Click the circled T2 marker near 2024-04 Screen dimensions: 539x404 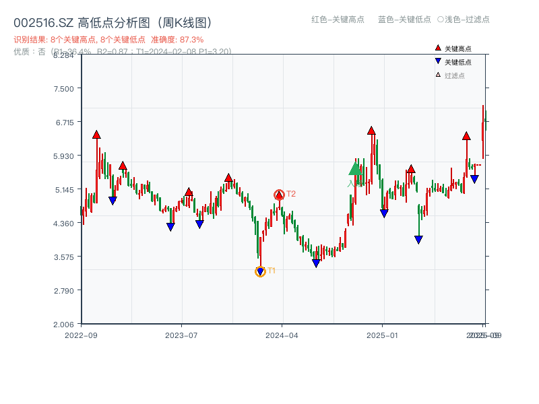click(x=279, y=193)
